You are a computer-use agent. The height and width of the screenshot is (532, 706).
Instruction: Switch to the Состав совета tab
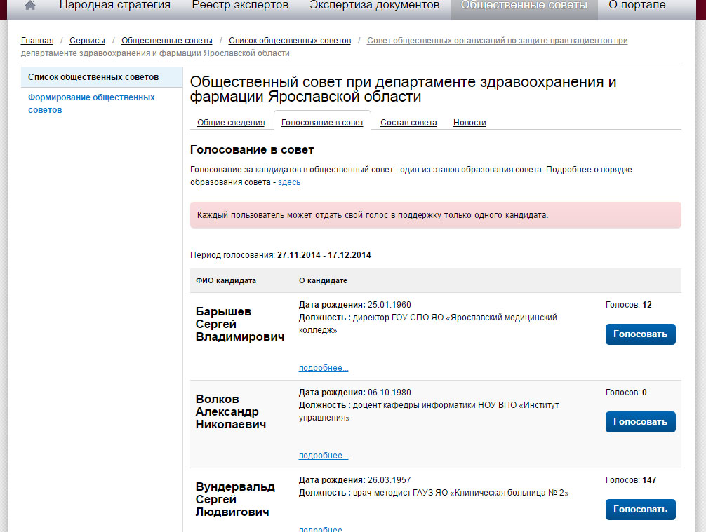[408, 123]
